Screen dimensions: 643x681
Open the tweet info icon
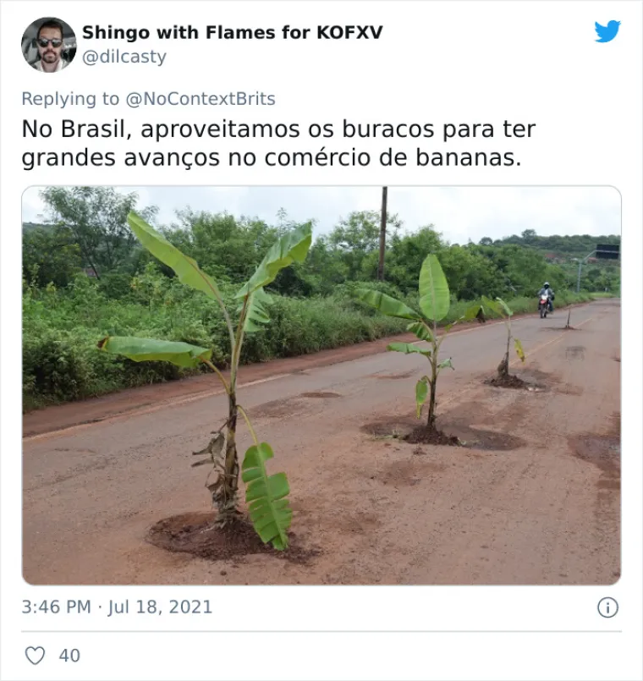(607, 607)
